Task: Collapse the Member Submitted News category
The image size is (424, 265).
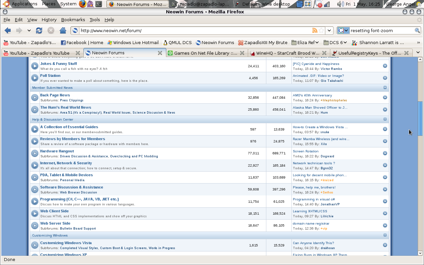Action: [385, 88]
